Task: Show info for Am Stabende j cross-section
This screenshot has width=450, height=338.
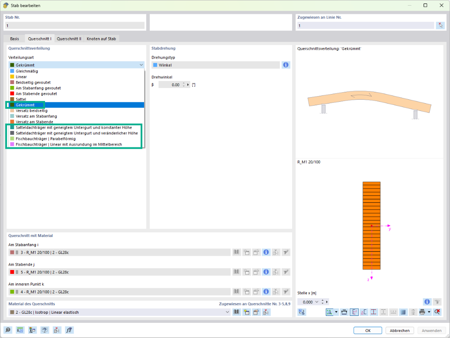Action: pyautogui.click(x=266, y=272)
